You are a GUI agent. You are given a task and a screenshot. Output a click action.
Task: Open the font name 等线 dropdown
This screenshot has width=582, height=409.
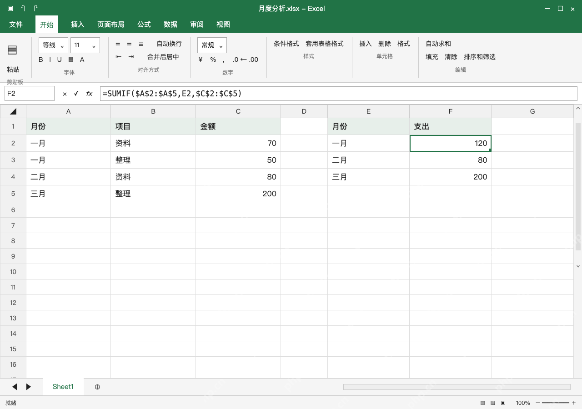click(53, 45)
